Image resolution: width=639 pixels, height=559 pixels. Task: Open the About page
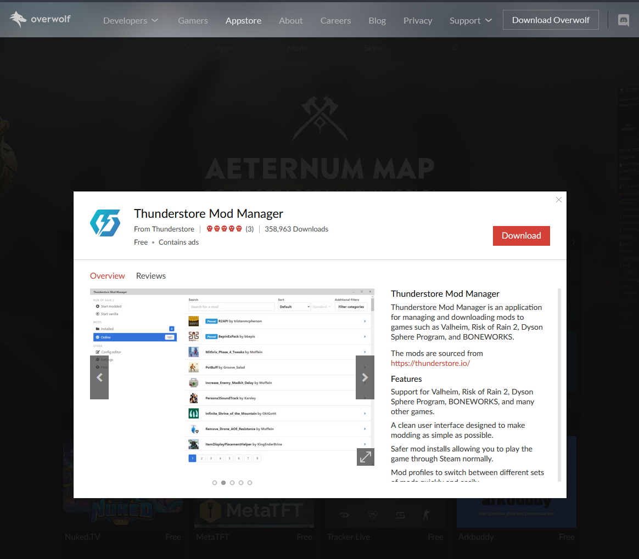(290, 20)
